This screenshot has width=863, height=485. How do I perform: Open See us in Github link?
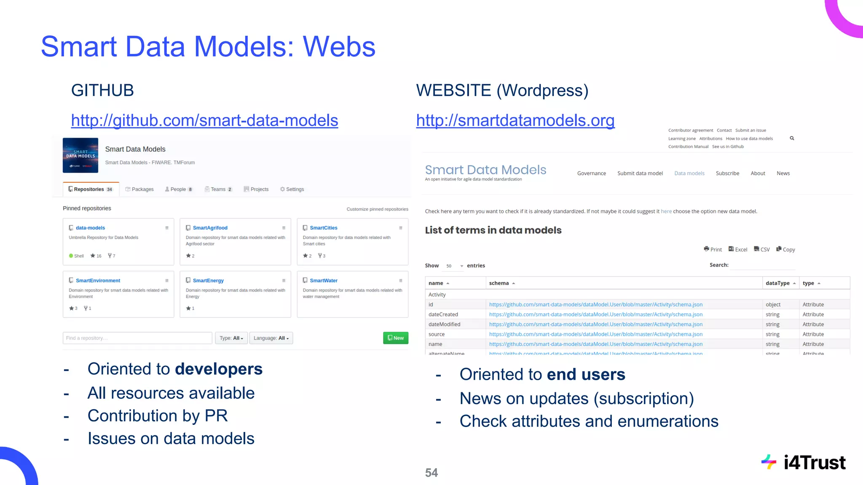pos(728,147)
